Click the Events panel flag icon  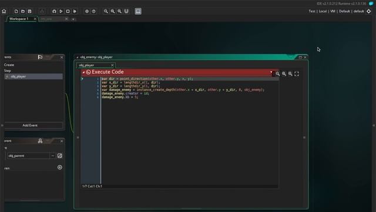[x=40, y=57]
